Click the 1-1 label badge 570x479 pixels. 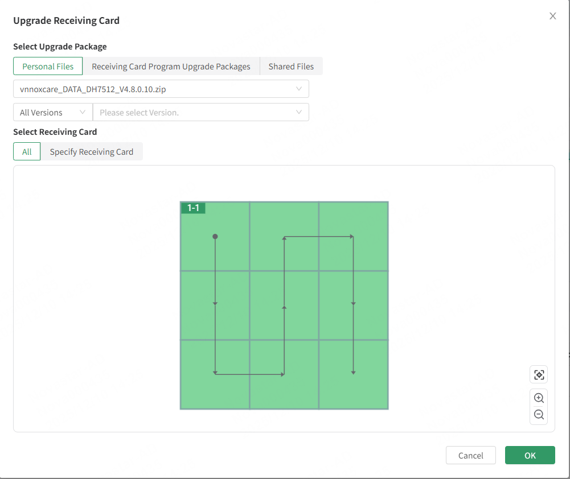point(193,208)
